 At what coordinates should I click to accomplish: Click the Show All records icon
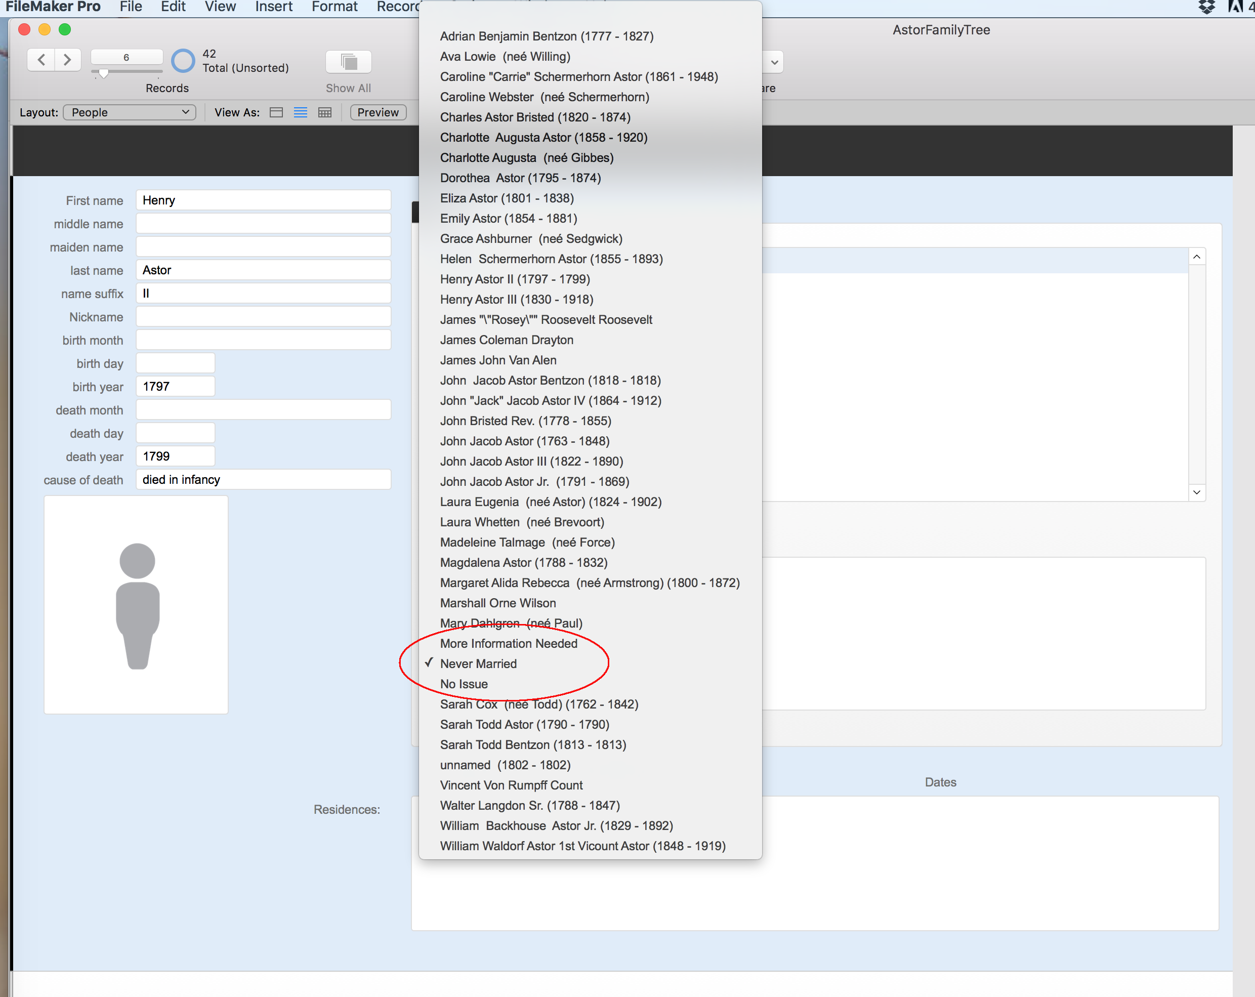348,62
